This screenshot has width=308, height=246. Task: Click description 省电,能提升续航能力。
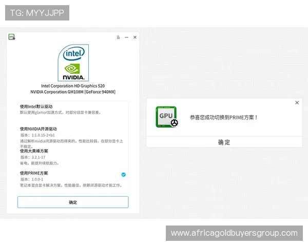pos(40,163)
